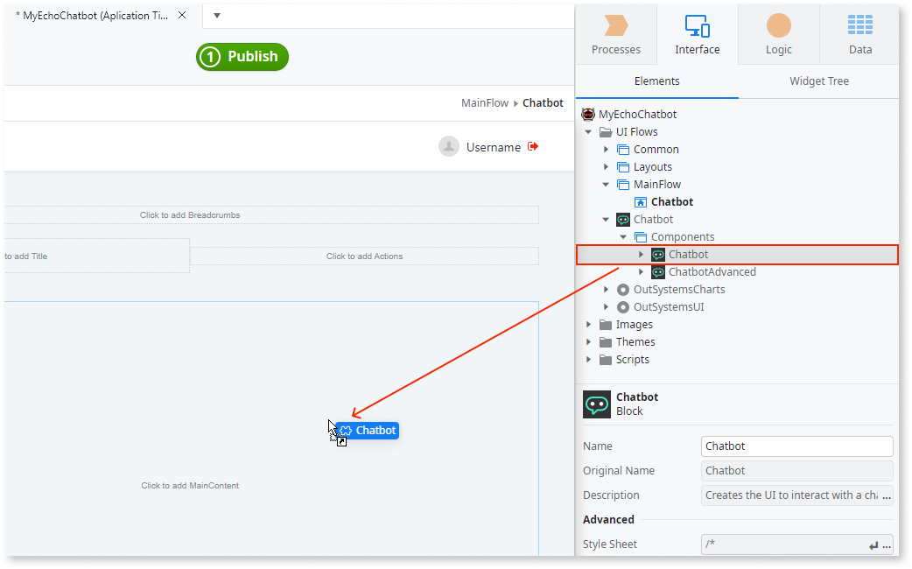Expand the Common folder node
Viewport: 912px width, 569px height.
point(607,149)
